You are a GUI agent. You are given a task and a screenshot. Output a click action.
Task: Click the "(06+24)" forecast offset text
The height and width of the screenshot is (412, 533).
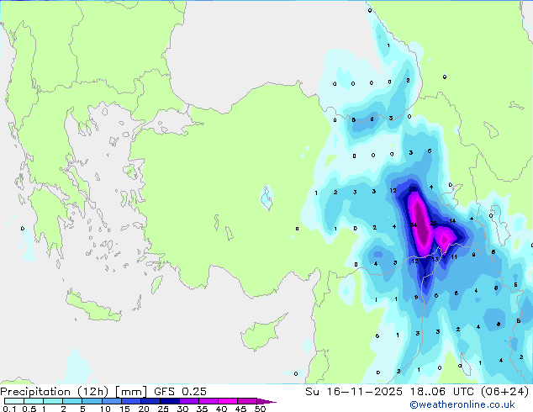tap(504, 392)
